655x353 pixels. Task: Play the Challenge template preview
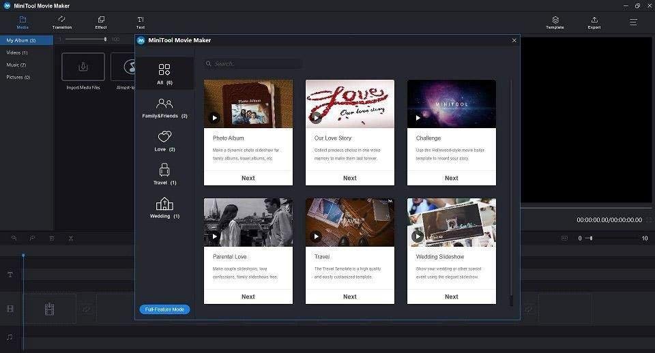[418, 118]
